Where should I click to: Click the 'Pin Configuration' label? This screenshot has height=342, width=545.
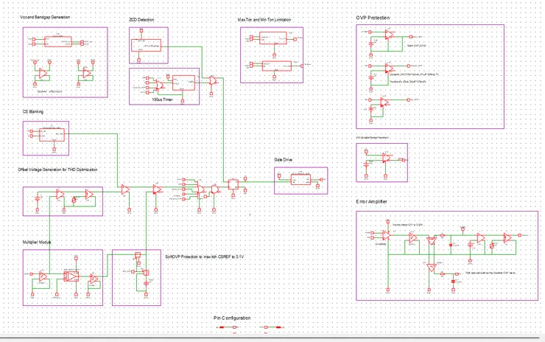coord(232,318)
